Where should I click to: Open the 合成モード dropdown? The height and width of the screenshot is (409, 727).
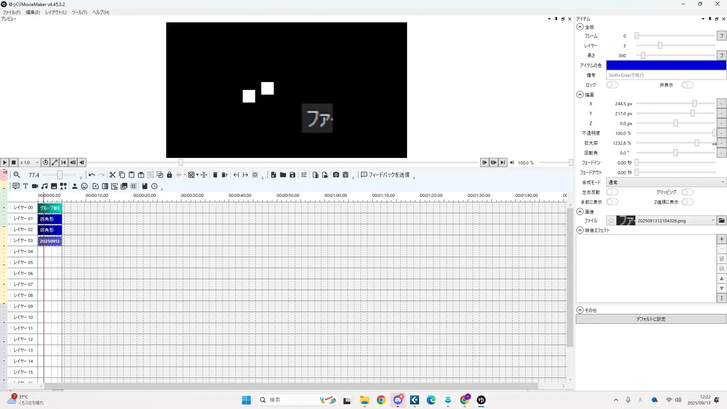click(666, 183)
